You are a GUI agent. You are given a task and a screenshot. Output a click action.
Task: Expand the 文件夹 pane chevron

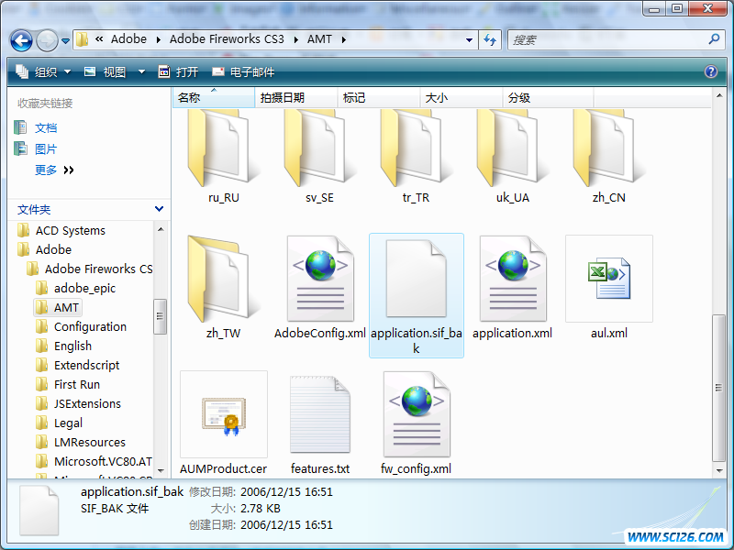coord(156,211)
